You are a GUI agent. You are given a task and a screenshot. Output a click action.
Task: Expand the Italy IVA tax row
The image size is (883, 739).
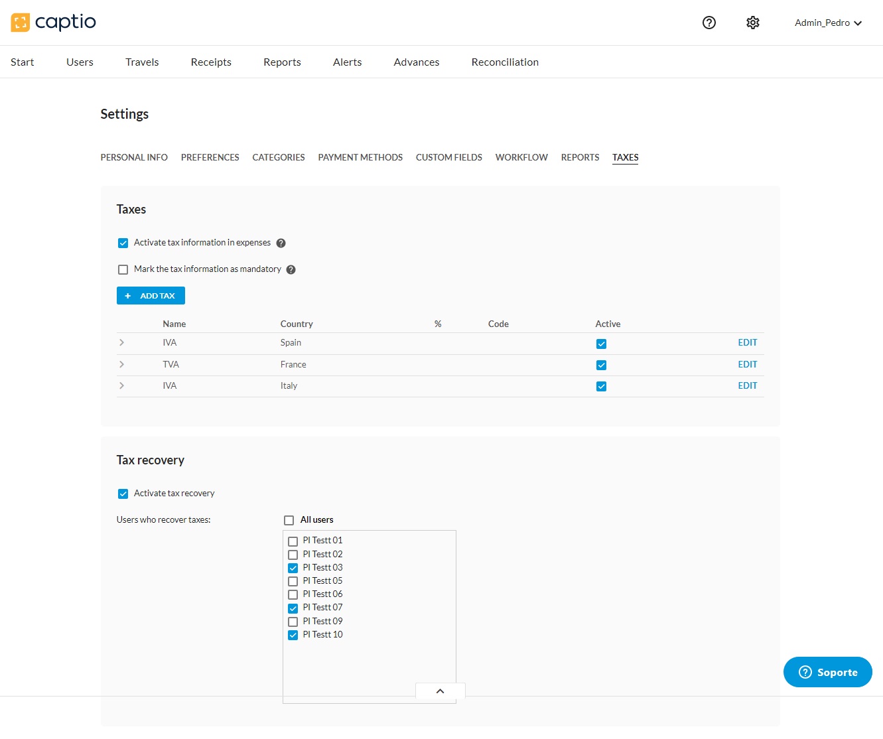tap(121, 386)
